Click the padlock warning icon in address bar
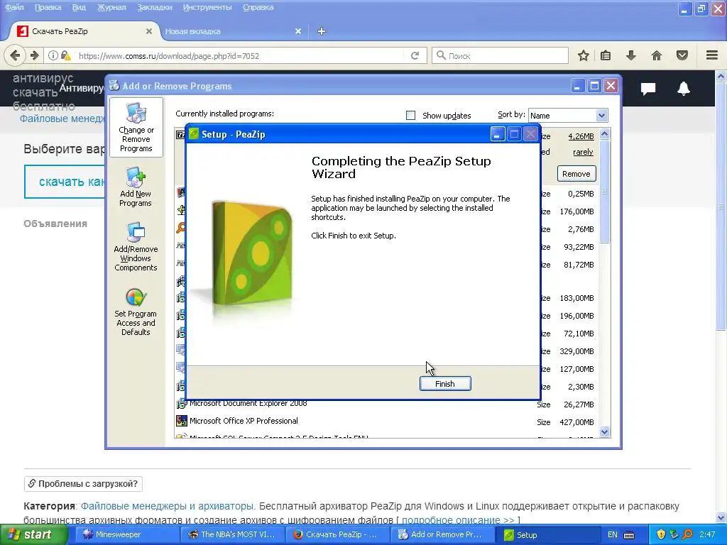This screenshot has width=727, height=545. click(66, 55)
